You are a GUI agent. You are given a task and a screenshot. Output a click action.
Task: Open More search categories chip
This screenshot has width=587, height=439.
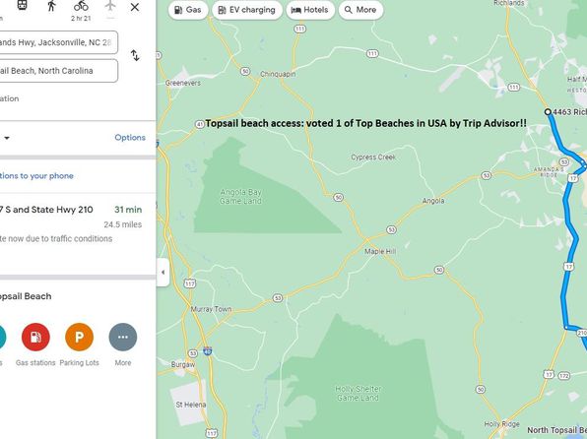pos(360,10)
